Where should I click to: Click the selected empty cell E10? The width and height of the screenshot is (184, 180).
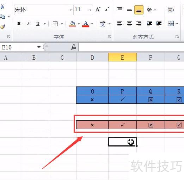(122, 142)
